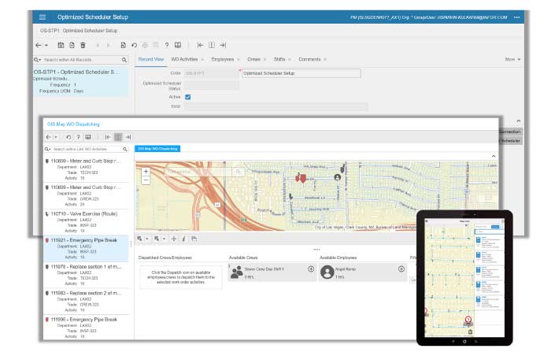Zoom out on the GIS map
This screenshot has height=356, width=551.
[146, 180]
